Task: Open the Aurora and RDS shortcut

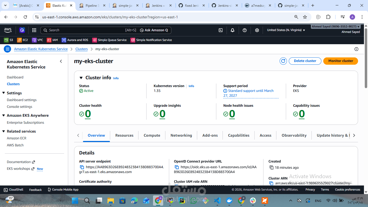Action: [x=75, y=40]
